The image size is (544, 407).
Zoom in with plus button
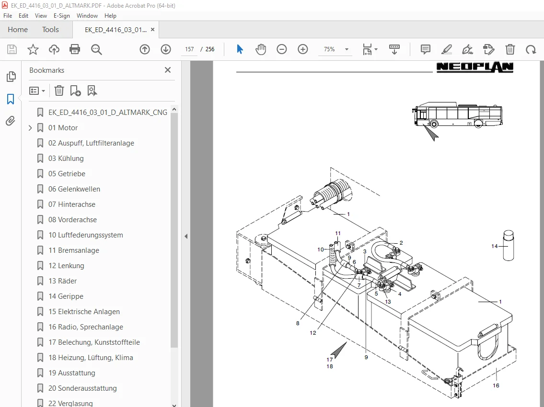pos(303,49)
